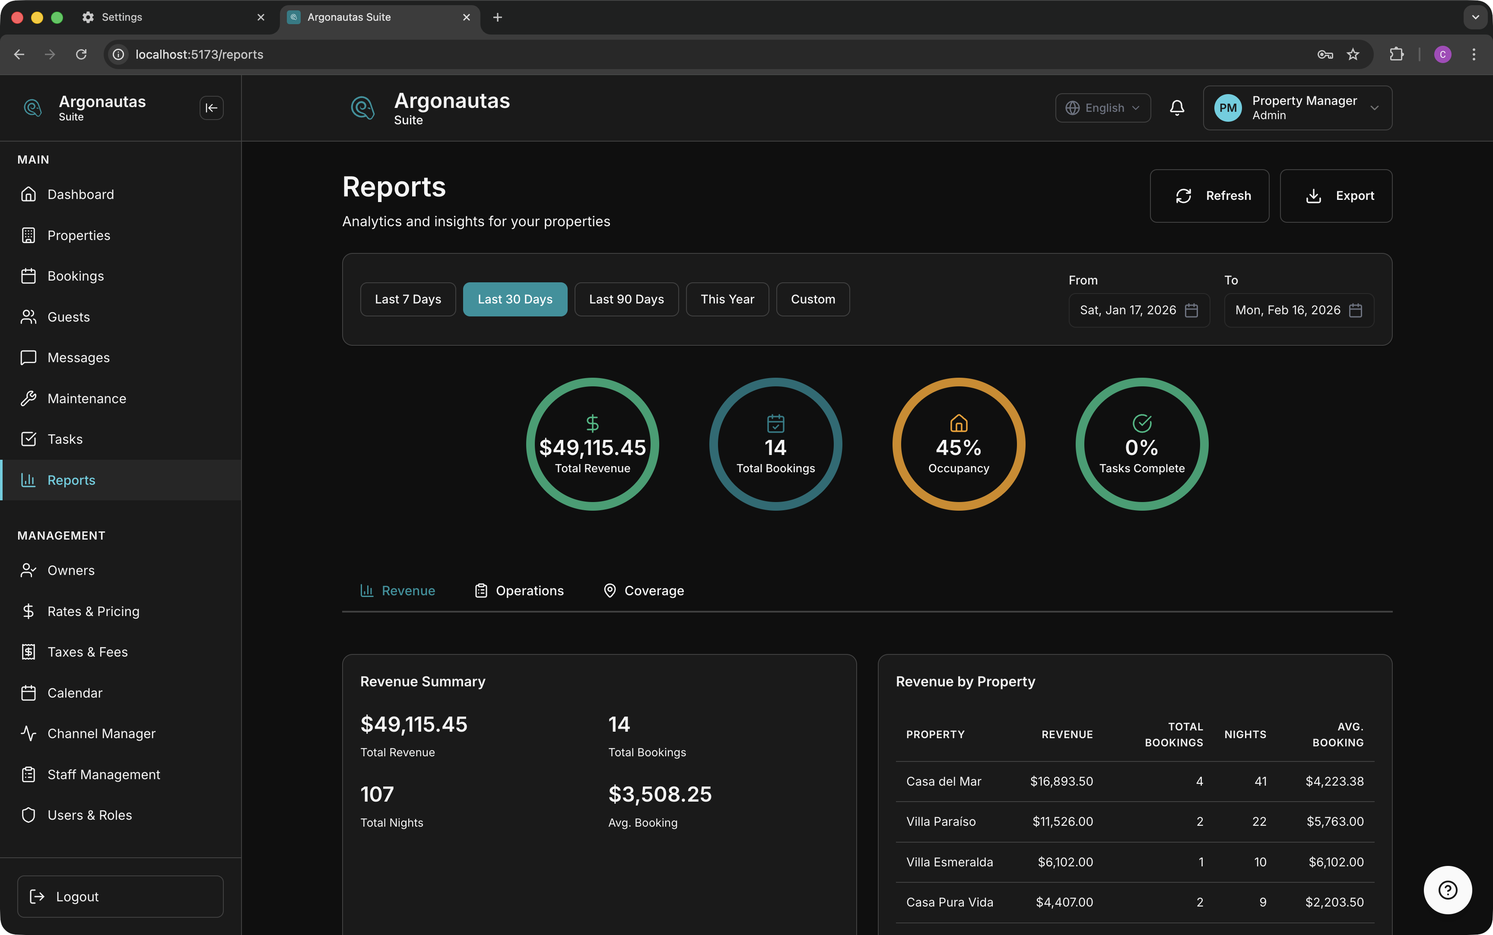Open Calendar from Management section
This screenshot has width=1493, height=935.
coord(121,692)
